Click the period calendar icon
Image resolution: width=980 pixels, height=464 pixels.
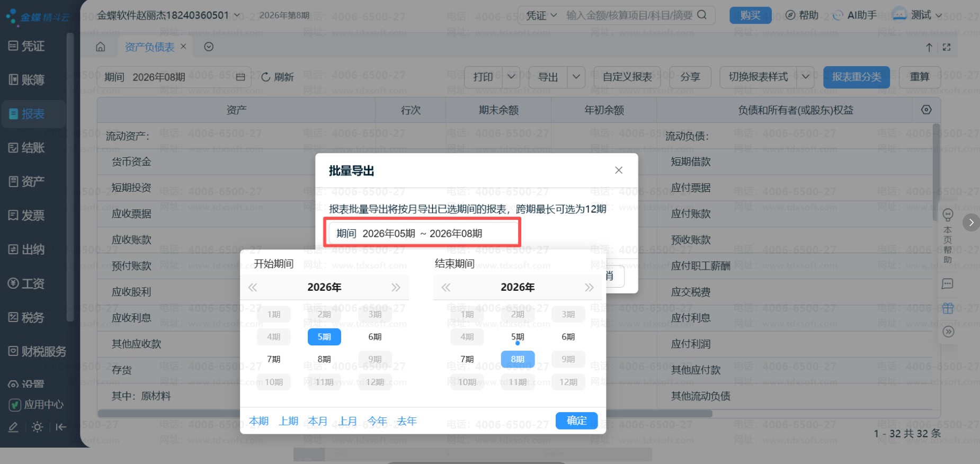pyautogui.click(x=240, y=77)
